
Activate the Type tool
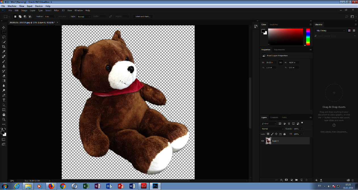(x=4, y=100)
